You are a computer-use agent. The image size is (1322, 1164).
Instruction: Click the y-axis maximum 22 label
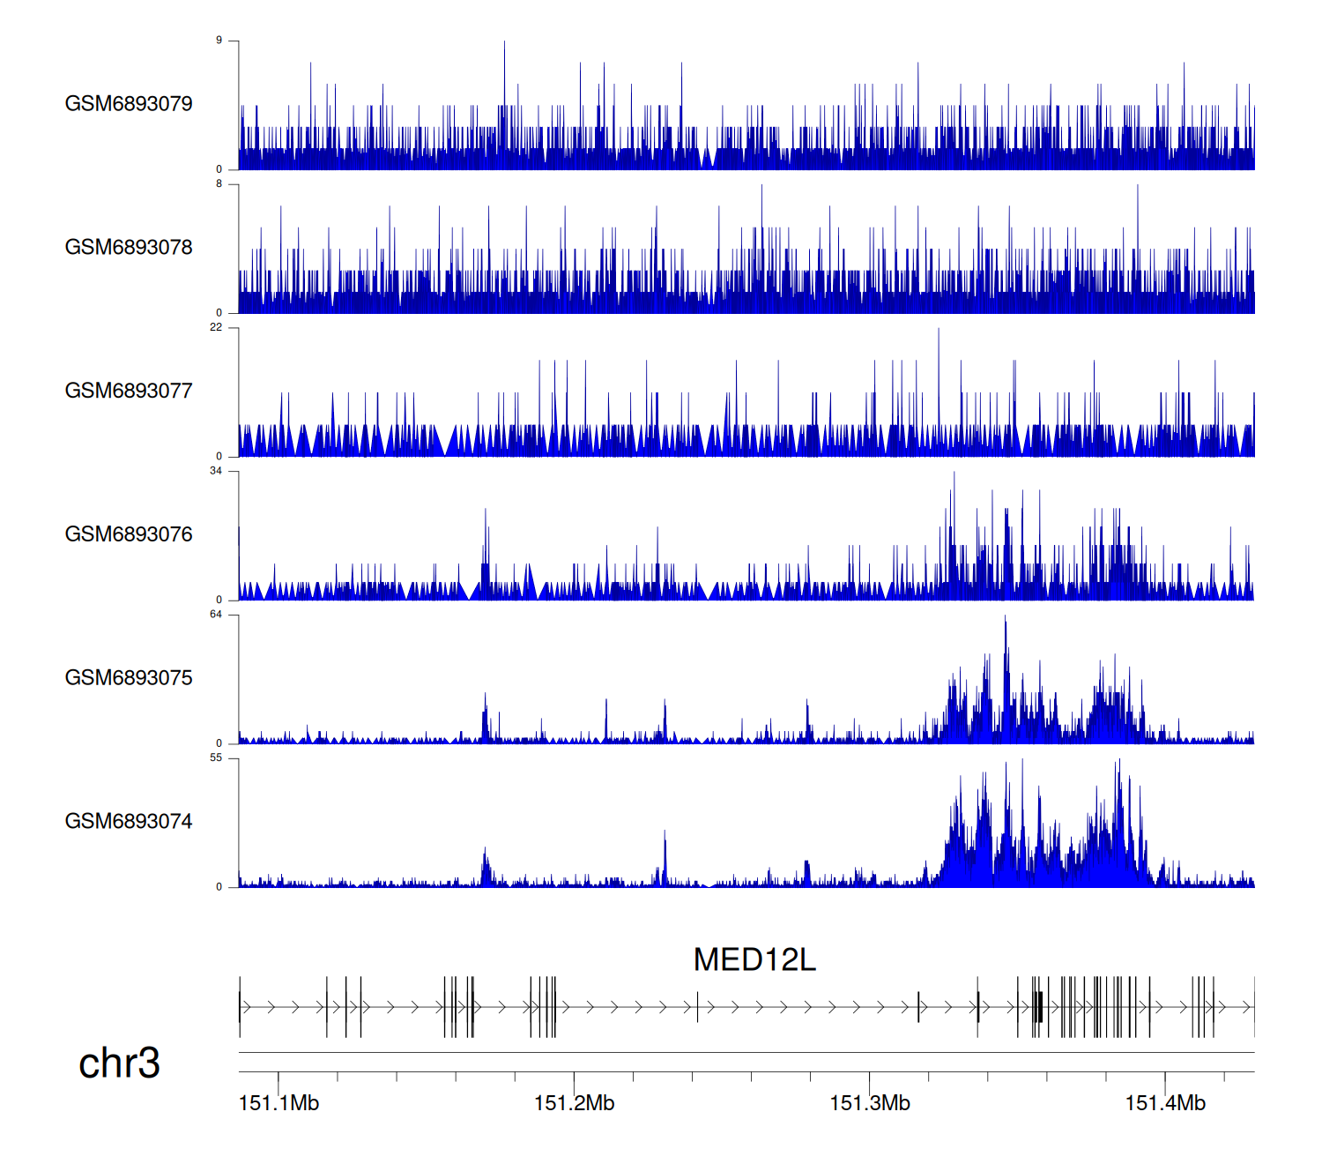tap(216, 327)
